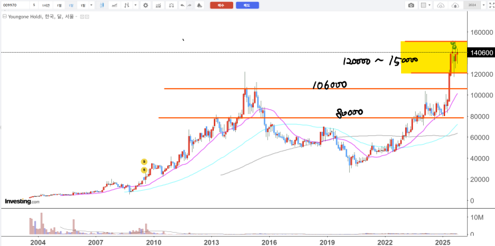
Task: Click the red buy button
Action: (221, 5)
